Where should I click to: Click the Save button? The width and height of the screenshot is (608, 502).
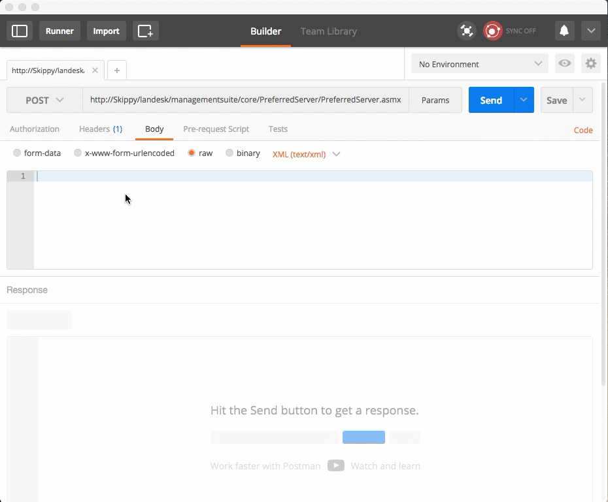point(557,101)
